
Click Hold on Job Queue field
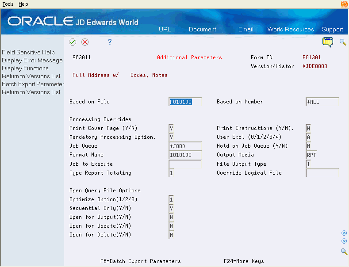[308, 146]
